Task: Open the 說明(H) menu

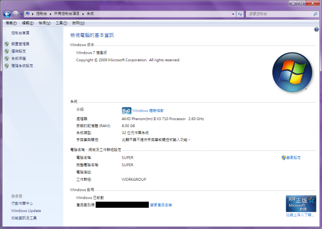Action: (78, 23)
